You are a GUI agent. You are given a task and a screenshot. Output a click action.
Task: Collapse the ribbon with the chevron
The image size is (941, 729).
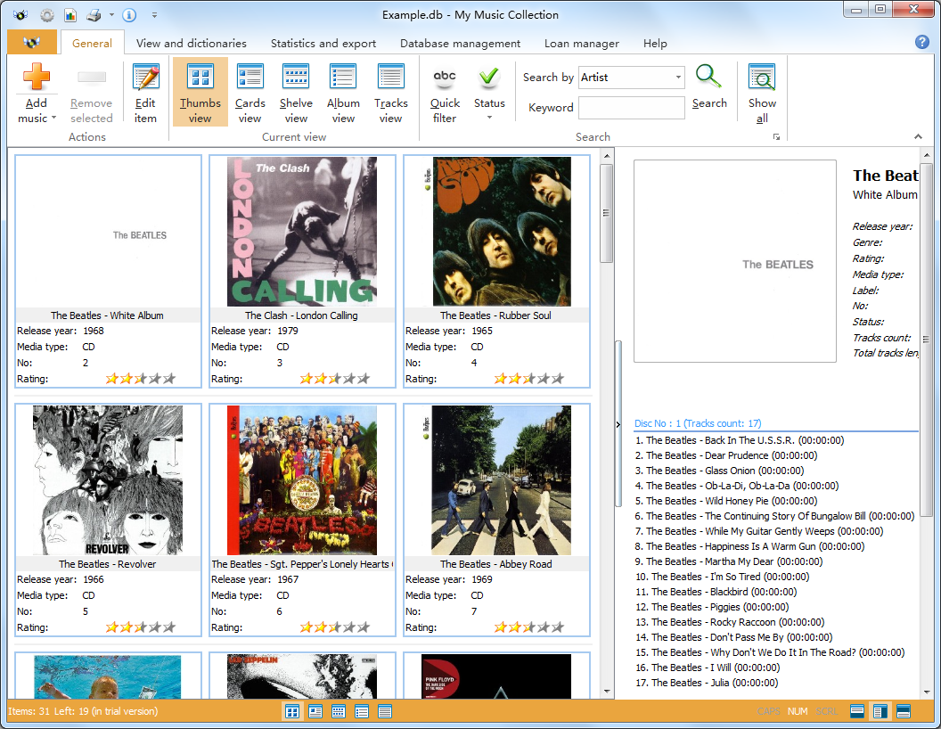[918, 137]
